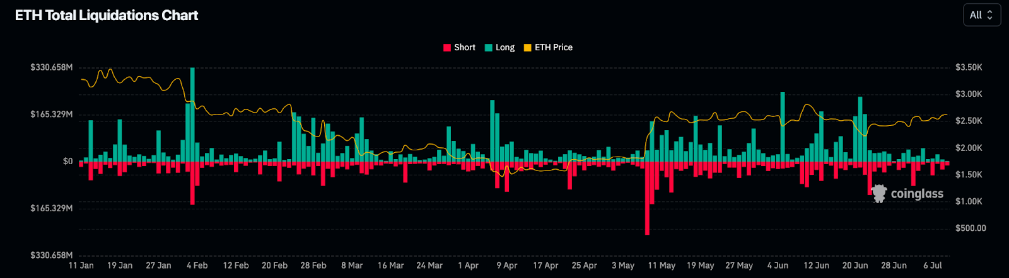Open the All time range dropdown
Screen dimensions: 1009x278
(x=982, y=15)
